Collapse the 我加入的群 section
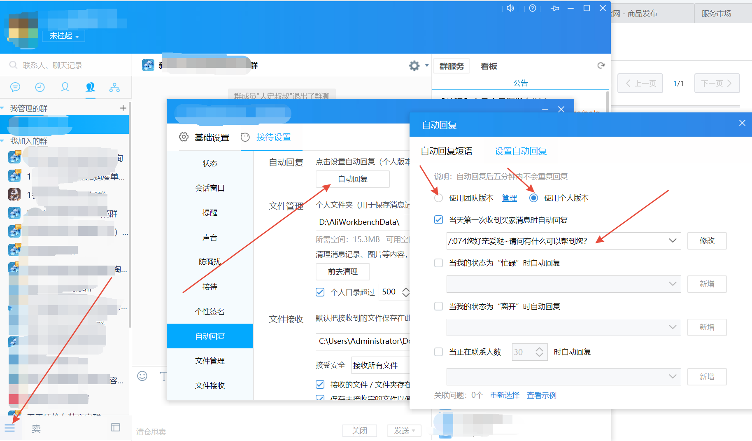 (2, 141)
